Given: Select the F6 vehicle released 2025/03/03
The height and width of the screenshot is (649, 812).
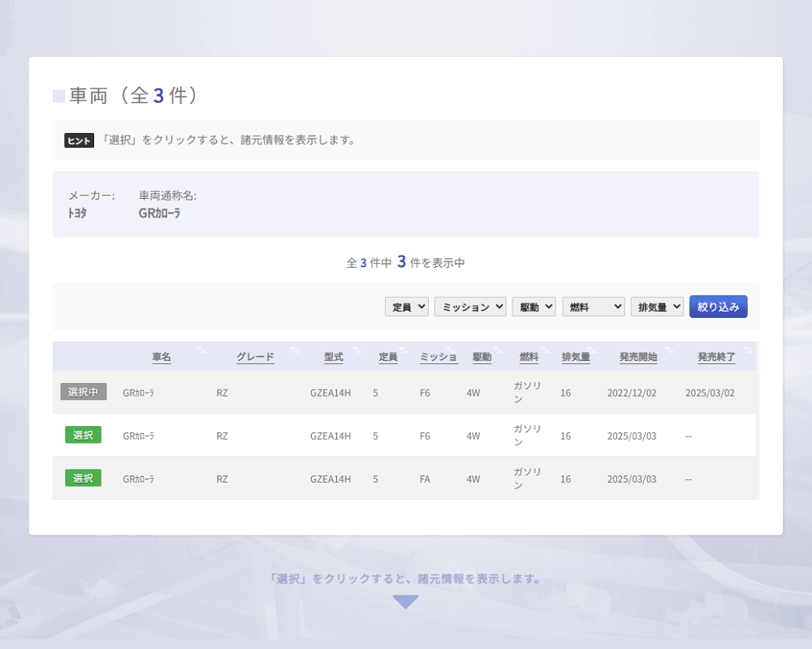Looking at the screenshot, I should pyautogui.click(x=83, y=435).
